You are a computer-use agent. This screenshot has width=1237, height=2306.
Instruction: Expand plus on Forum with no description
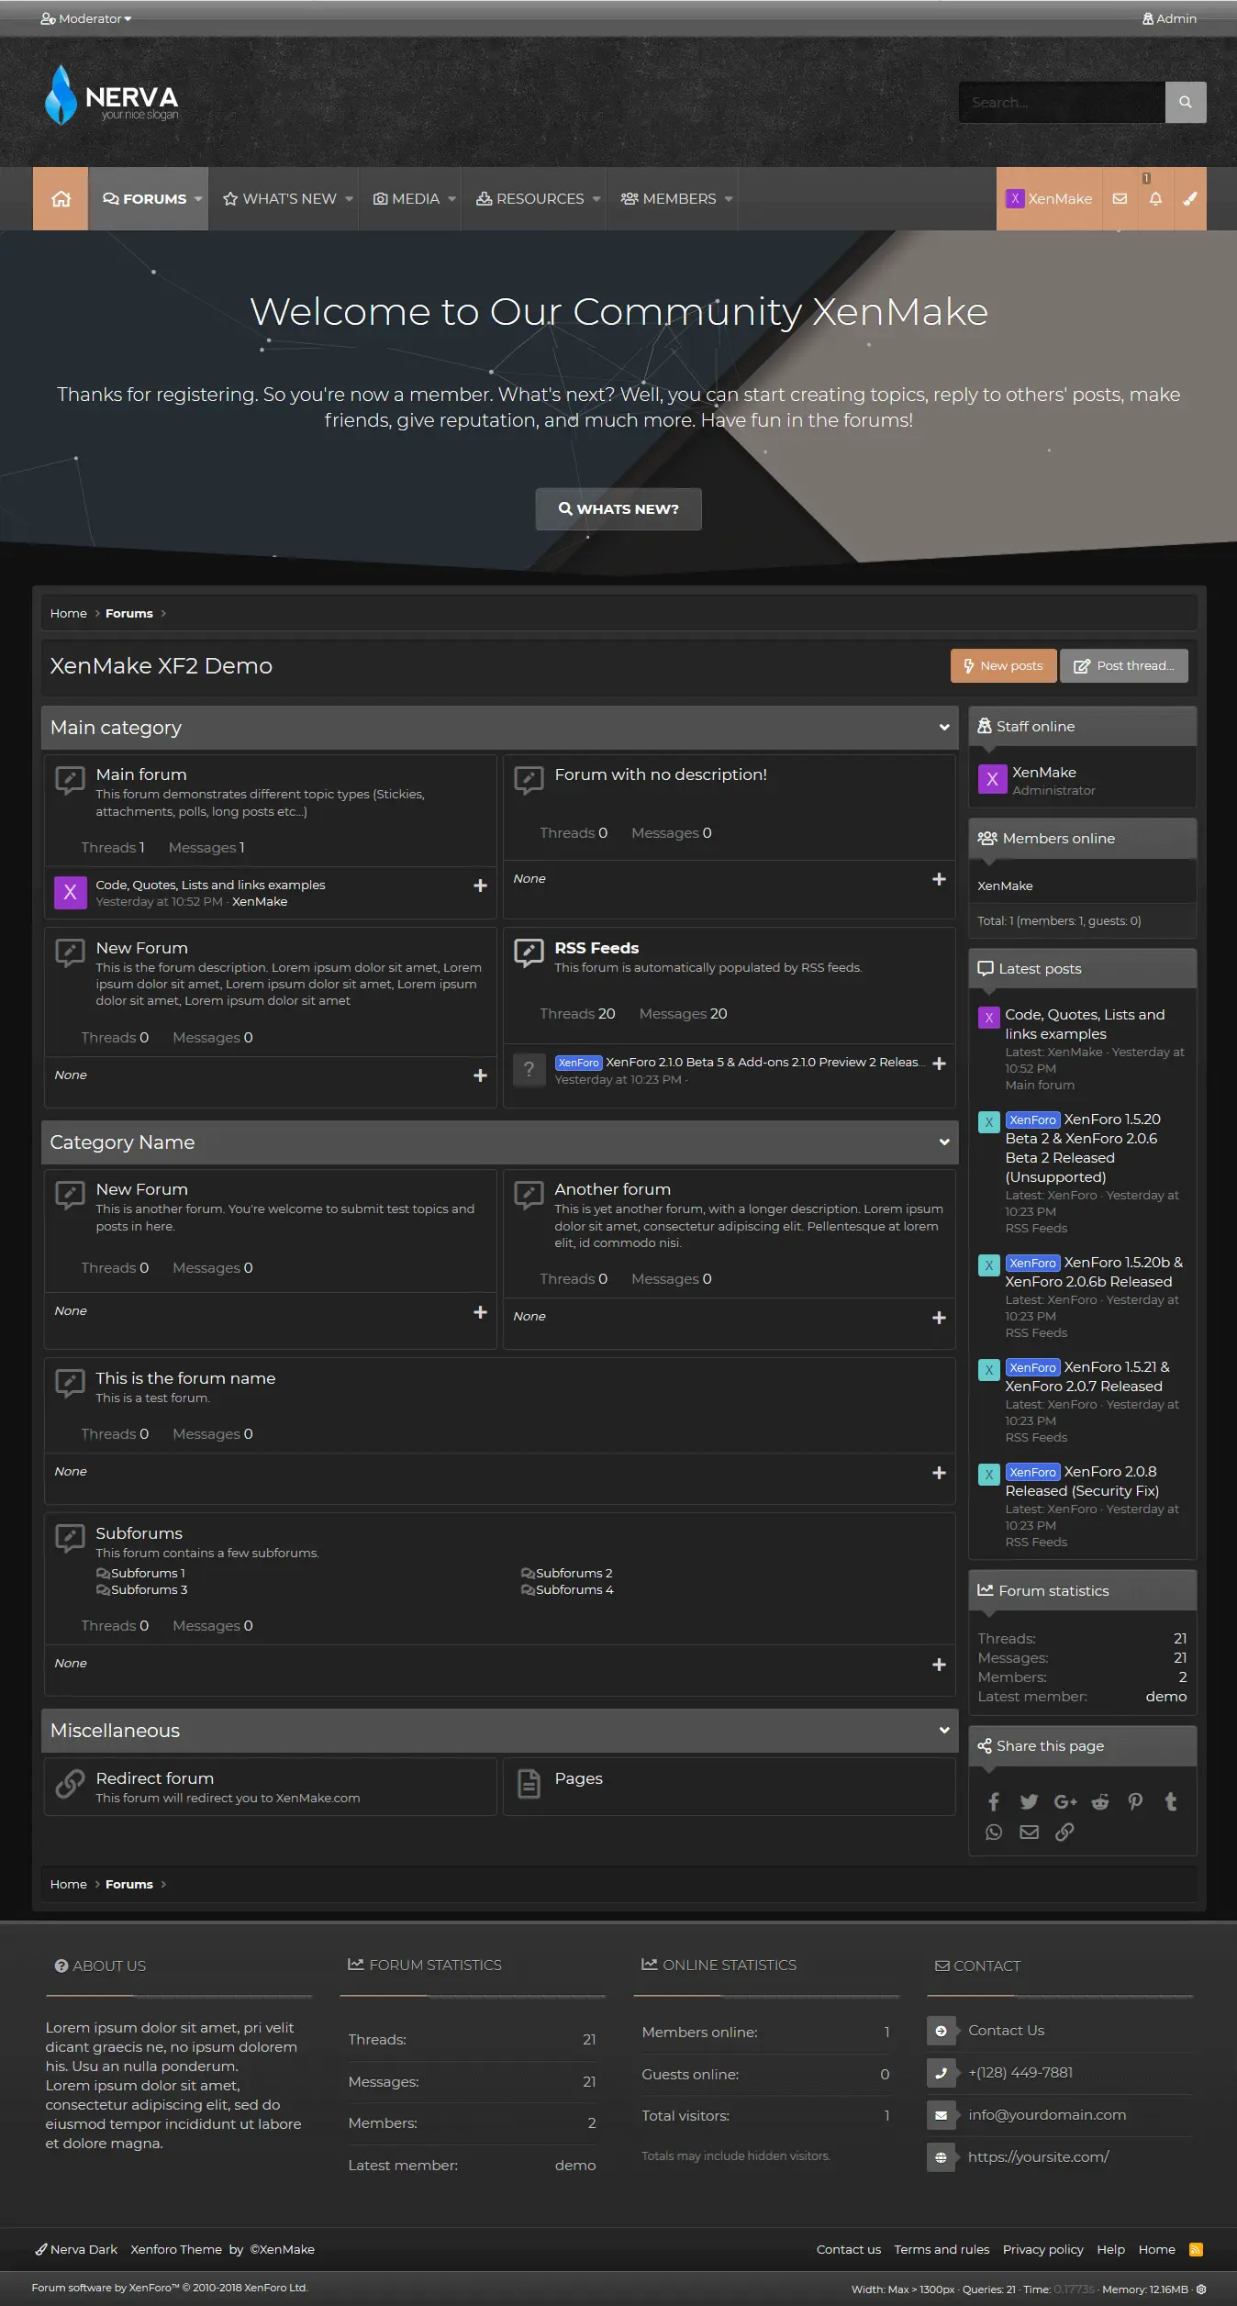939,879
